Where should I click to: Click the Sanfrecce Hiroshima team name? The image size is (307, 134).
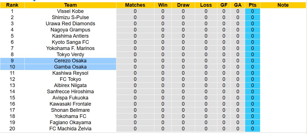[70, 92]
